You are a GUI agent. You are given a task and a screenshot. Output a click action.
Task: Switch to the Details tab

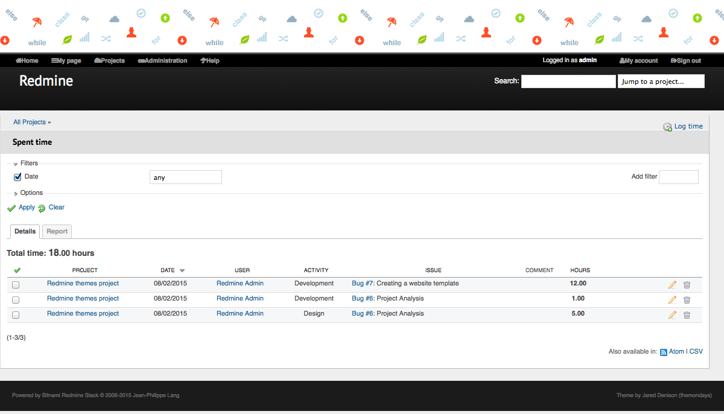(x=25, y=232)
